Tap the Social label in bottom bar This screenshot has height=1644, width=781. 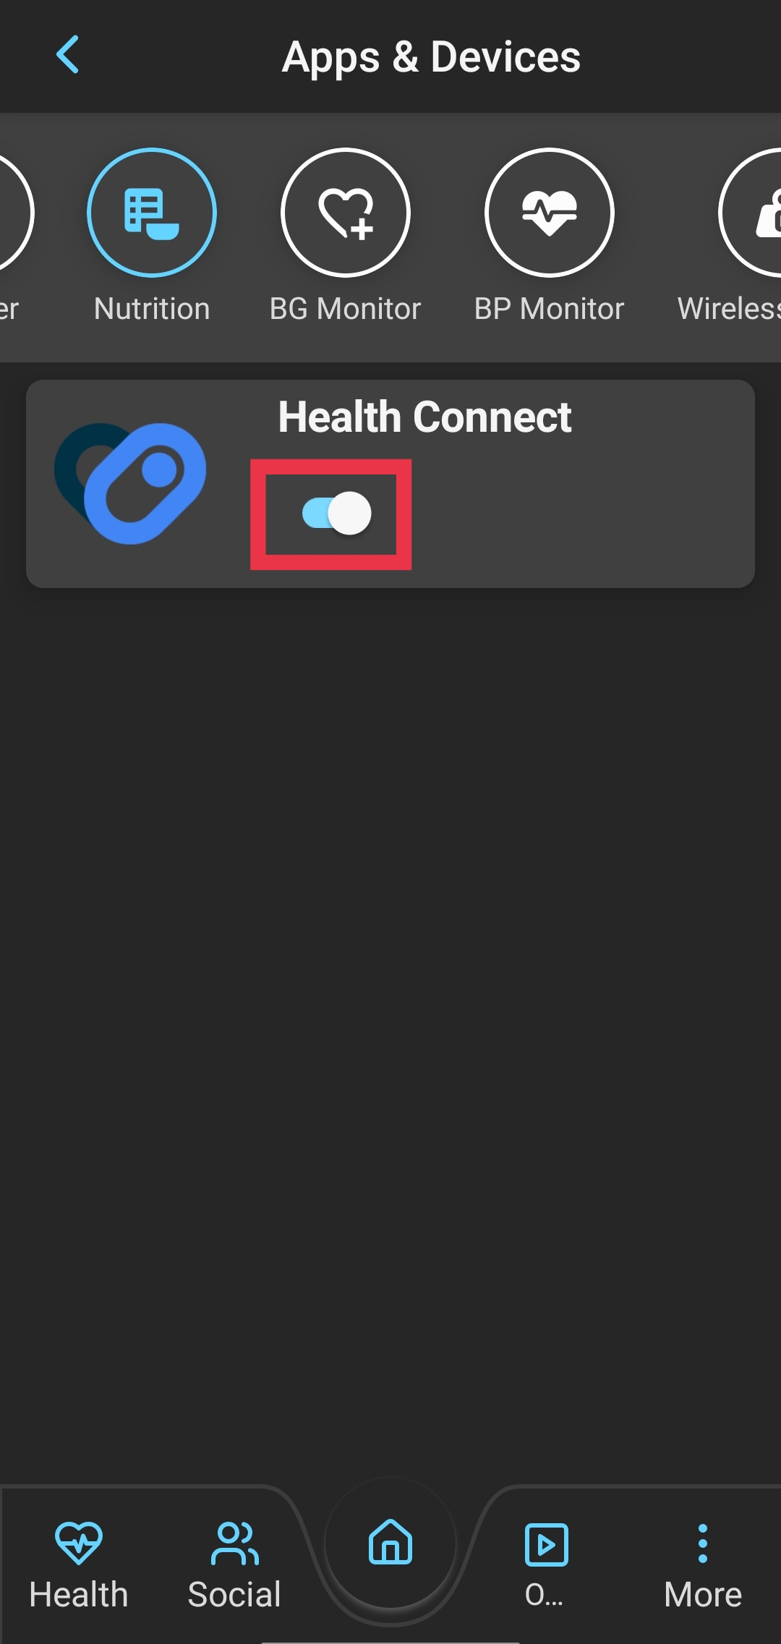coord(234,1595)
